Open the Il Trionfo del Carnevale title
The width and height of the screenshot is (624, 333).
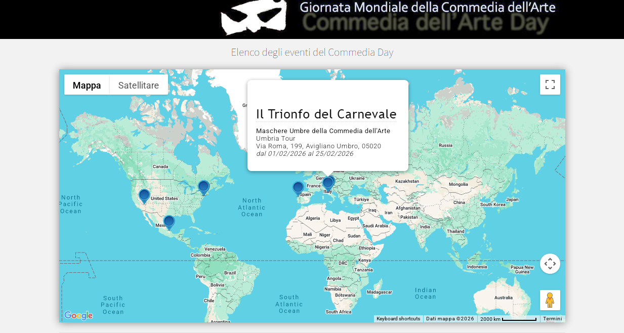point(326,114)
